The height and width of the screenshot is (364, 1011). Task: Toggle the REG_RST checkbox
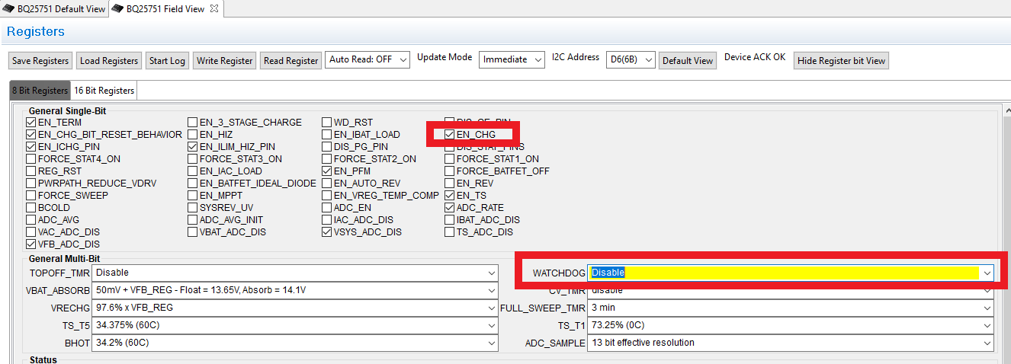(31, 171)
